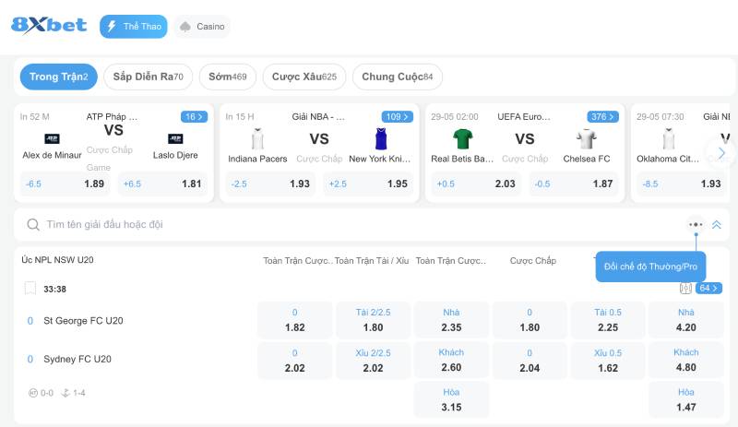738x427 pixels.
Task: Type in the league or team search field
Action: 351,224
